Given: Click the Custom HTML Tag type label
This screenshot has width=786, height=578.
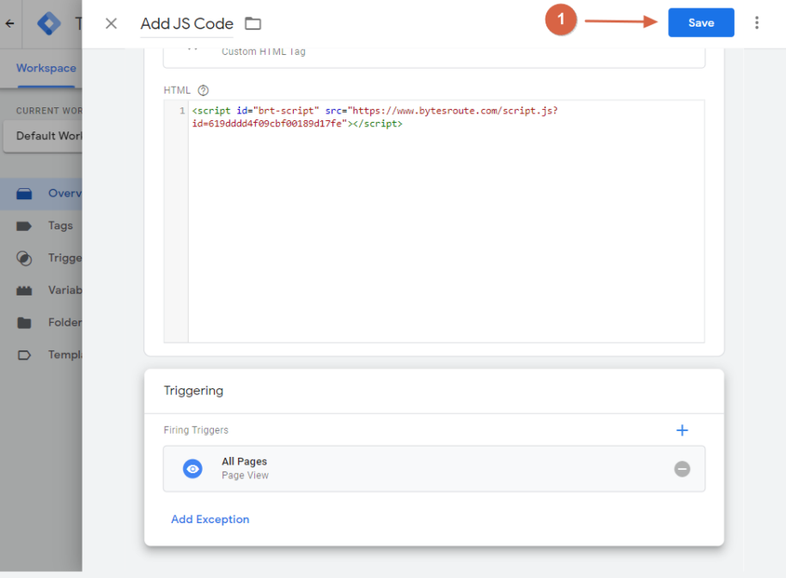Looking at the screenshot, I should pos(264,52).
